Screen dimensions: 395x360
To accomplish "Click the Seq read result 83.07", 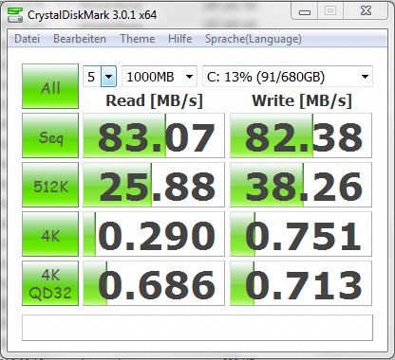I will coord(154,135).
